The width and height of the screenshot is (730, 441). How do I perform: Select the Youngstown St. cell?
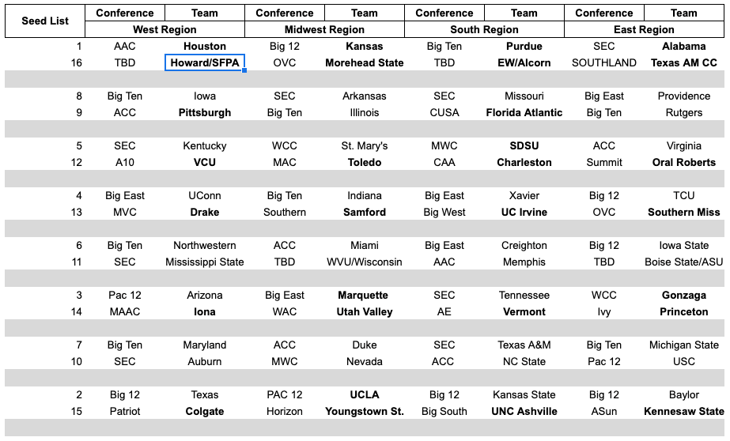[365, 412]
